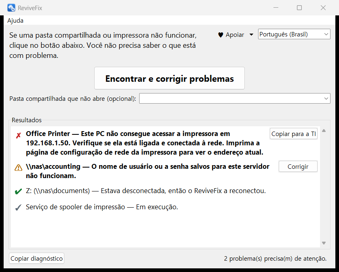
Task: Click the 'Pasta compartilhada que não abre' label
Action: [x=73, y=99]
